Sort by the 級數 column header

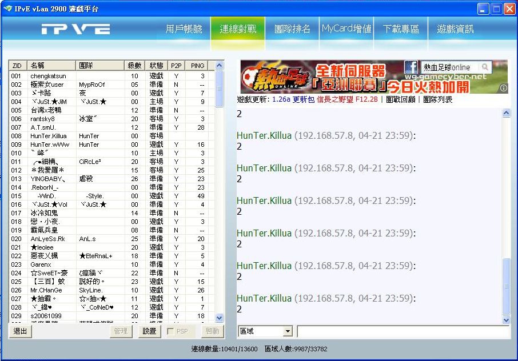tap(134, 66)
